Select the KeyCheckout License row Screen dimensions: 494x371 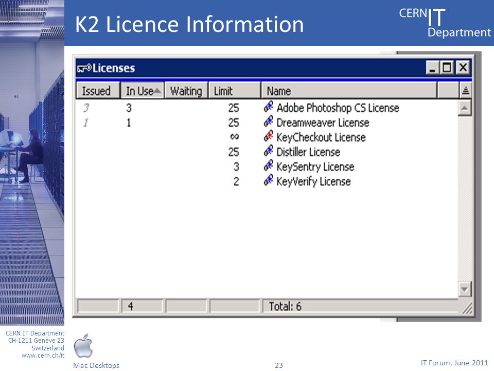coord(267,137)
